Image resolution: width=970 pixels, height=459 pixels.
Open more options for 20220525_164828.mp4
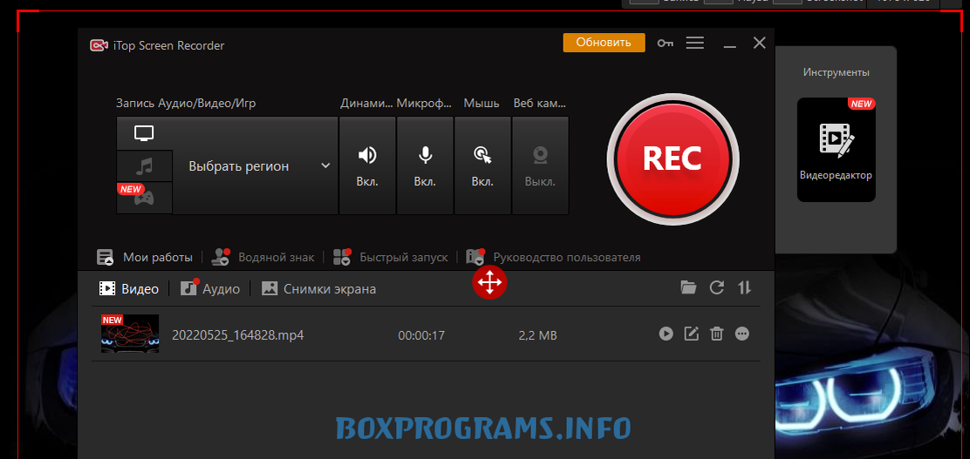click(741, 334)
